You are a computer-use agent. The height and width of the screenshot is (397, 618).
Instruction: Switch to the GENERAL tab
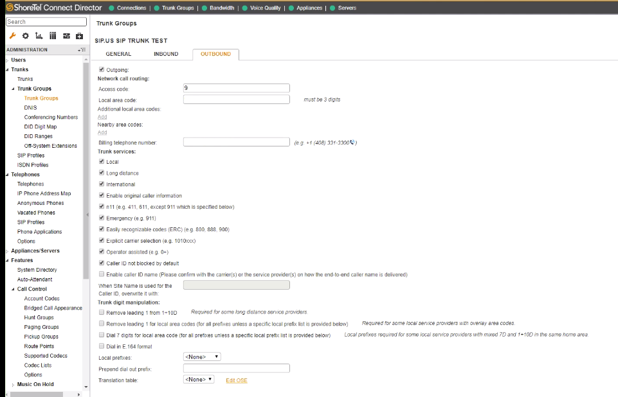tap(118, 54)
